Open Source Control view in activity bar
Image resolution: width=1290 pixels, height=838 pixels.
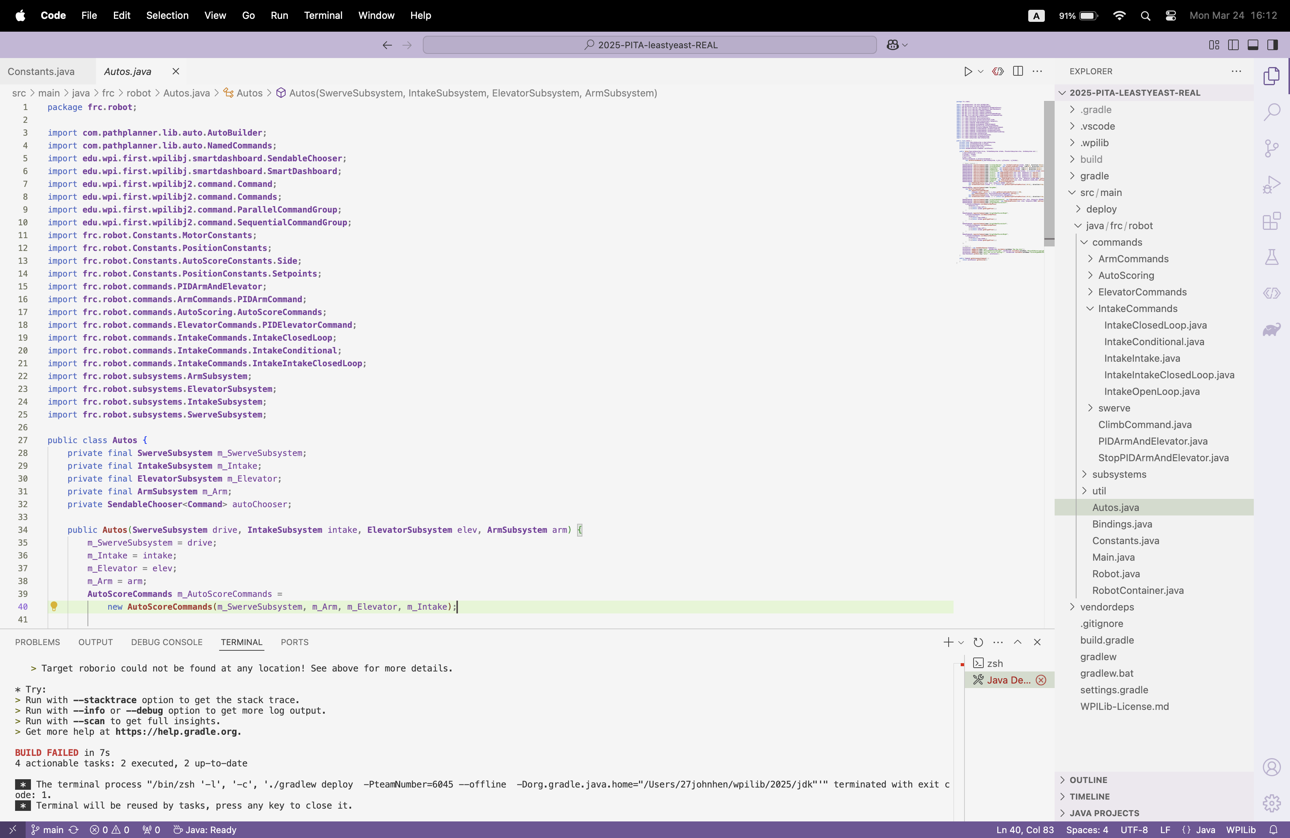1272,148
